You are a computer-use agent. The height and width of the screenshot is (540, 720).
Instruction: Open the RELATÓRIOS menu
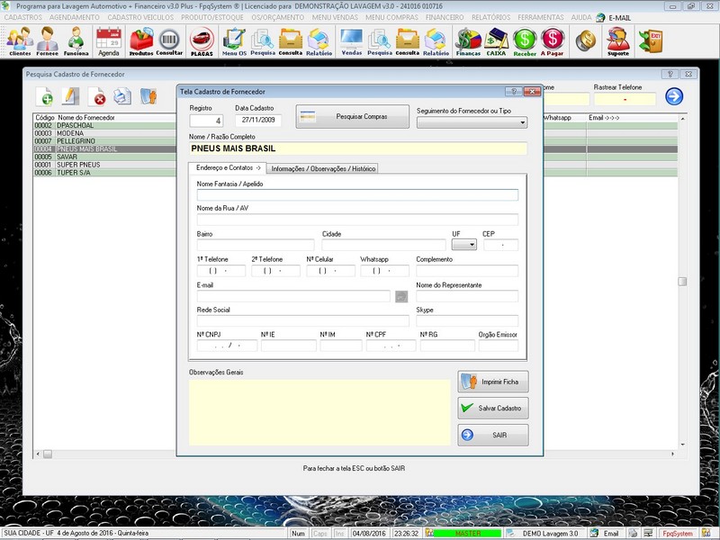pyautogui.click(x=490, y=17)
